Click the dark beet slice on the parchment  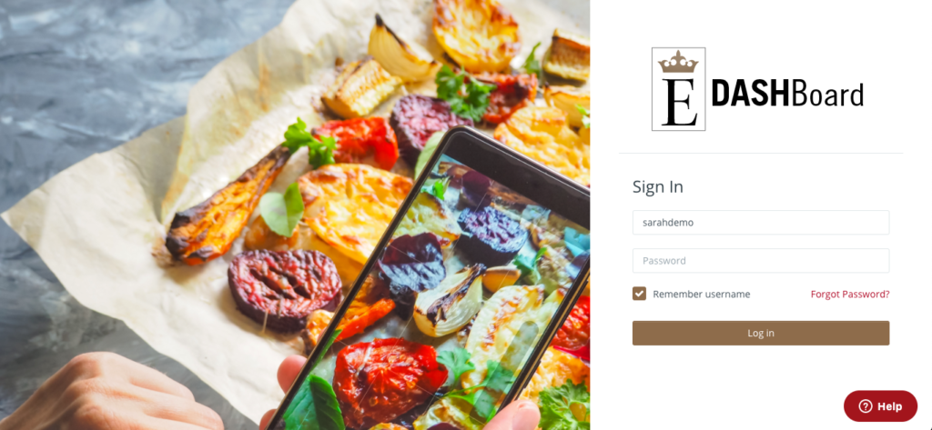pos(284,289)
